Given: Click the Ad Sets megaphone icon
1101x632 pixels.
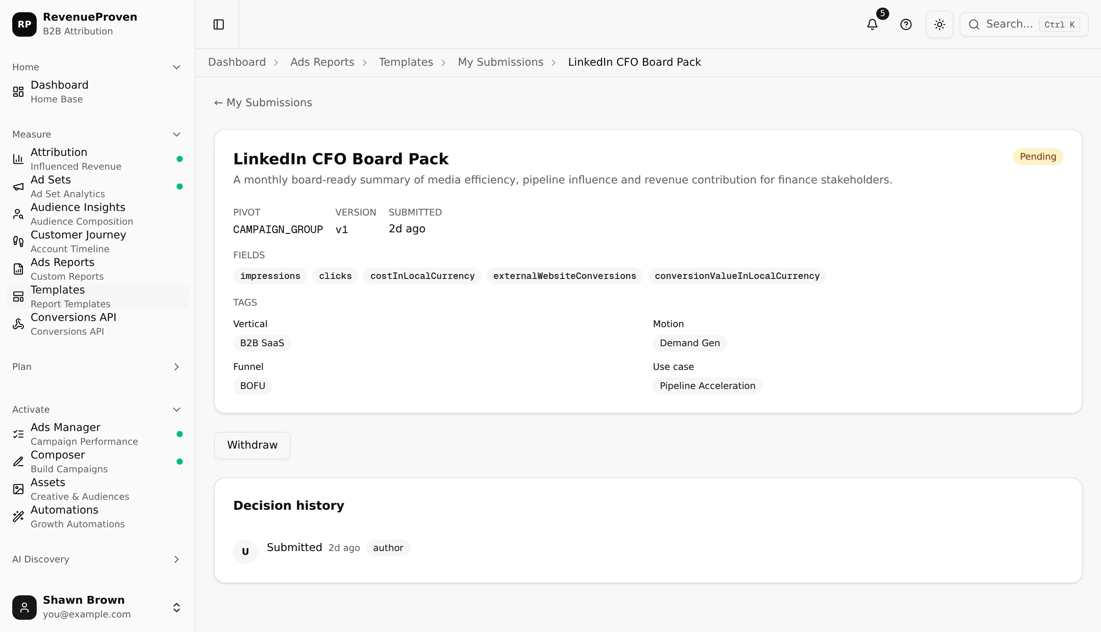Looking at the screenshot, I should click(x=18, y=186).
